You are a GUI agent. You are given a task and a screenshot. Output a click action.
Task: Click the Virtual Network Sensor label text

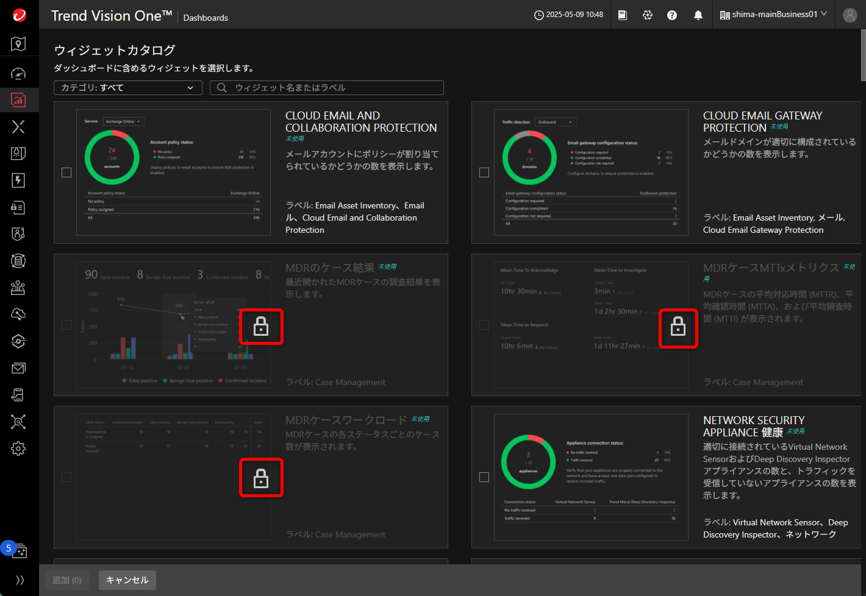(775, 522)
